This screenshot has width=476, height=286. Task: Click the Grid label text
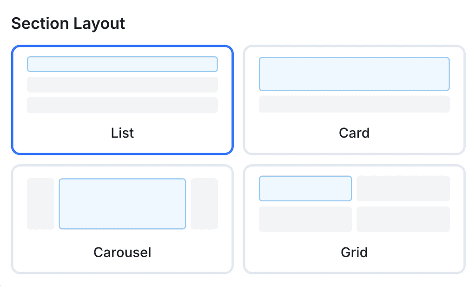(x=354, y=253)
